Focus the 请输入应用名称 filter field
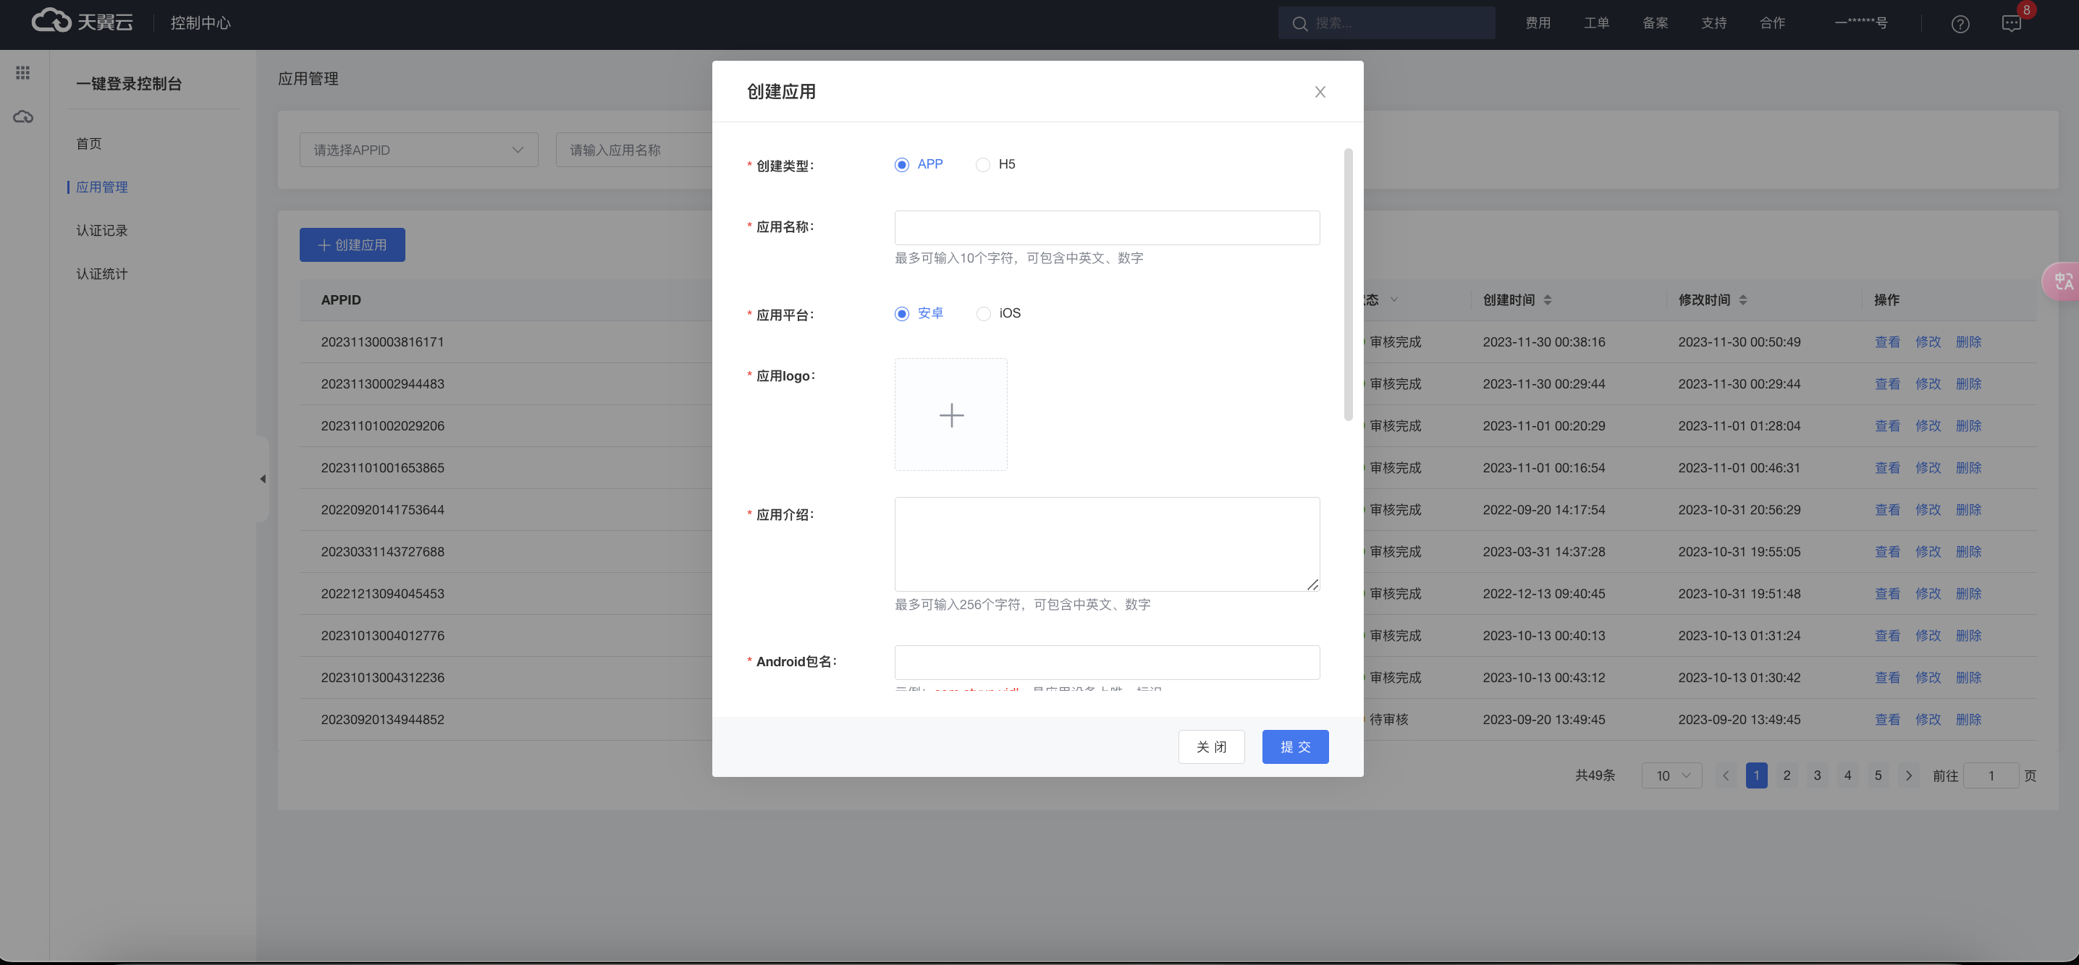2079x965 pixels. [x=634, y=150]
